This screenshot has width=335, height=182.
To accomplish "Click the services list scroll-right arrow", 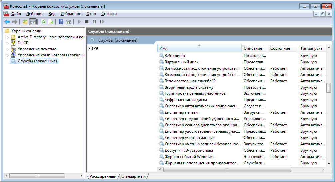I will click(x=323, y=170).
